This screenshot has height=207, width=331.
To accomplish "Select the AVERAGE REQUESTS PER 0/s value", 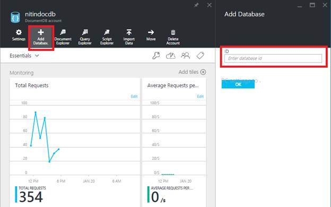I will coord(158,197).
